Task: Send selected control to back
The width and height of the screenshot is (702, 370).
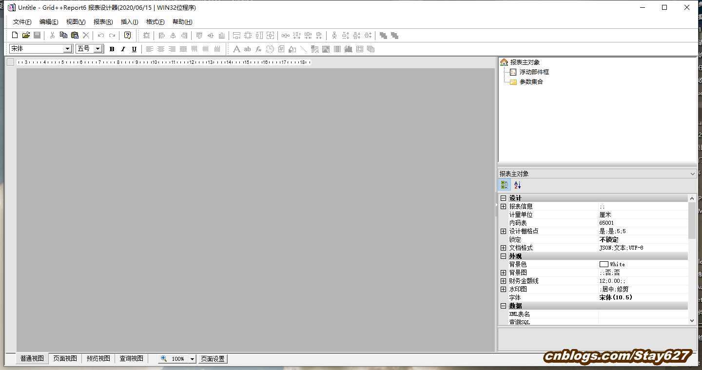Action: (394, 35)
